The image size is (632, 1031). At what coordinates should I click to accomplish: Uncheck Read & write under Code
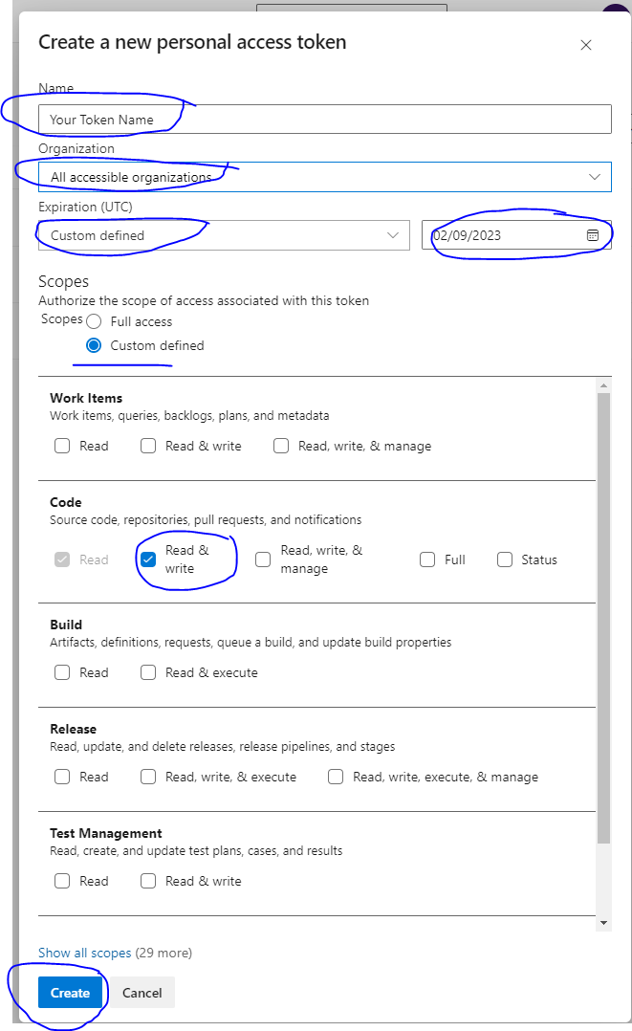pyautogui.click(x=148, y=559)
